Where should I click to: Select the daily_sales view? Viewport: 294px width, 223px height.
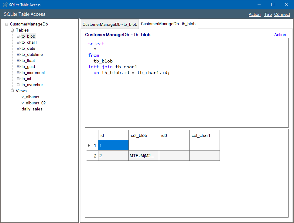(x=32, y=109)
